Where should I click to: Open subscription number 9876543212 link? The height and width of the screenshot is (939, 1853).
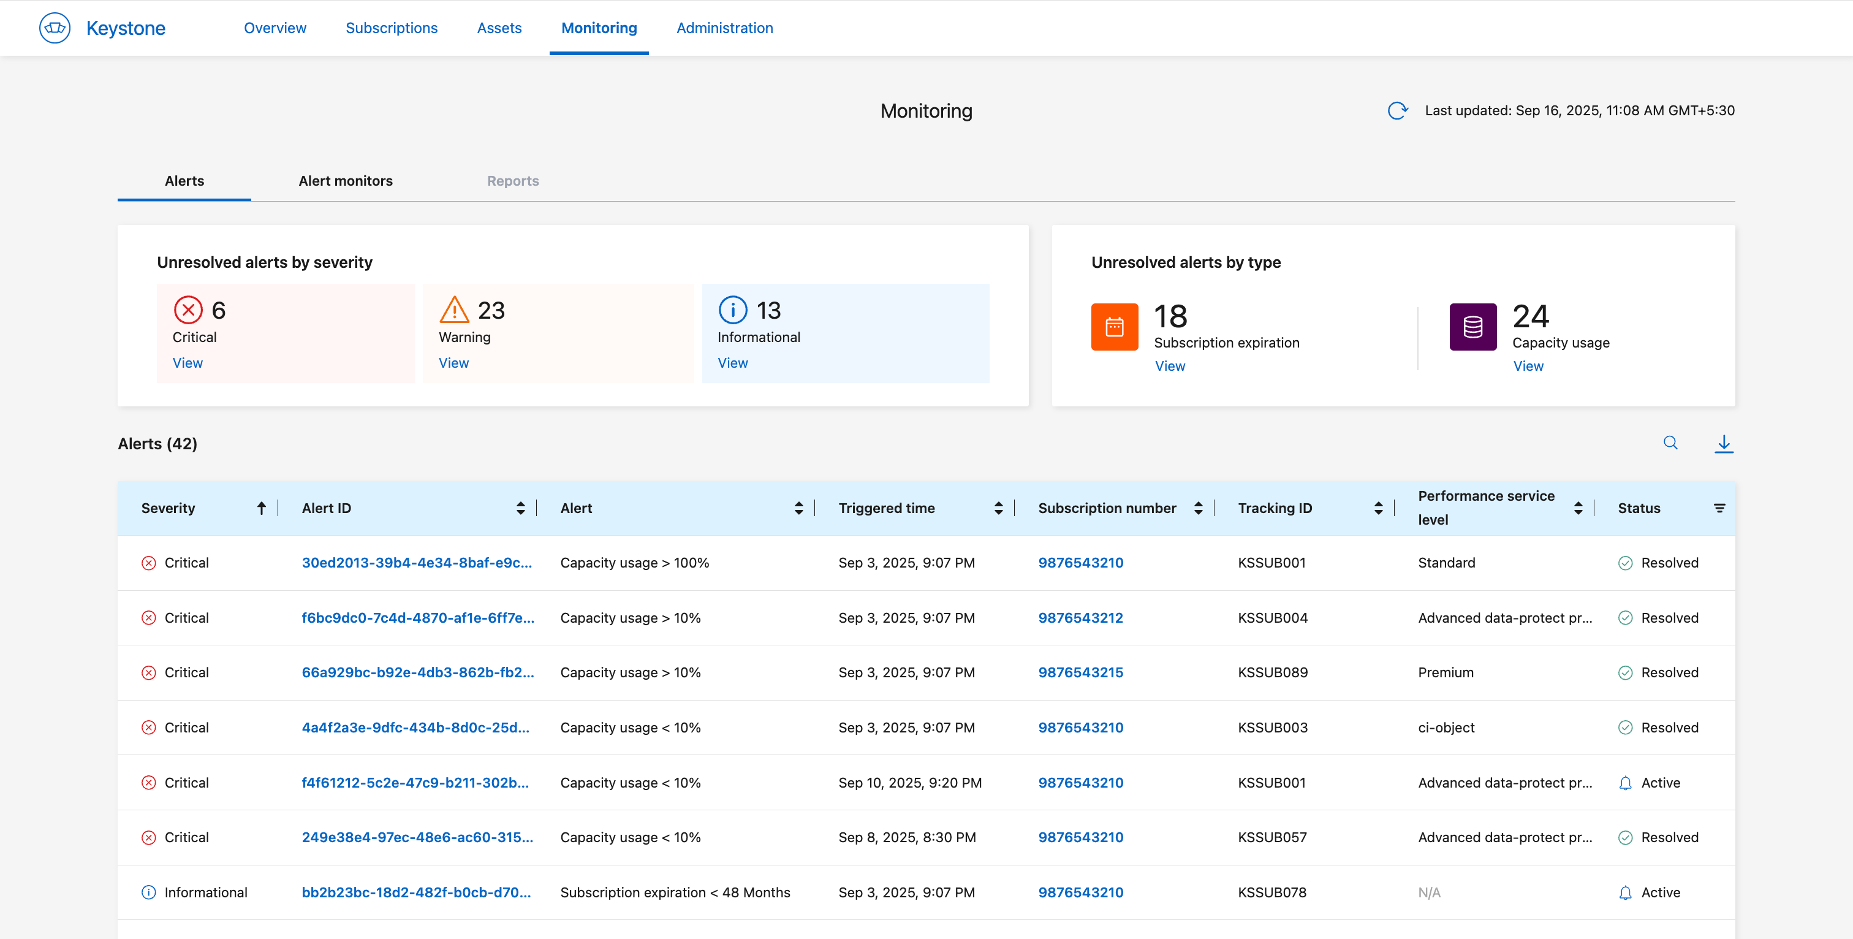coord(1080,618)
